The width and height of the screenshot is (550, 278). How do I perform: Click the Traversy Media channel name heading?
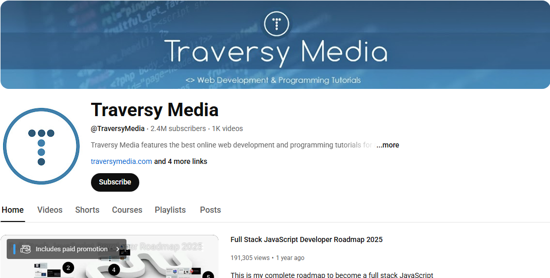click(x=155, y=110)
